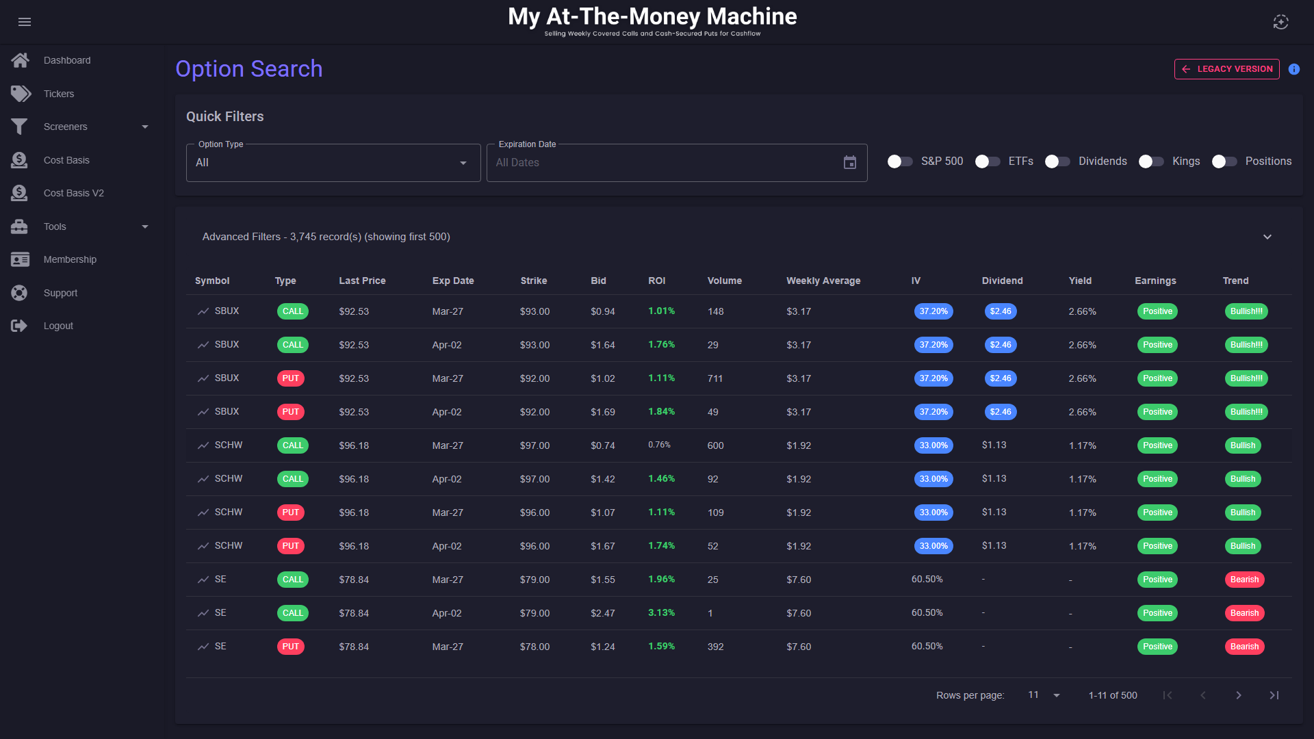Open calendar picker in Expiration Date

pos(849,163)
